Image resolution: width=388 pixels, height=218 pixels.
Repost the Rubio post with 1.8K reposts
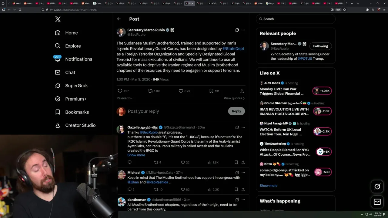point(154,91)
